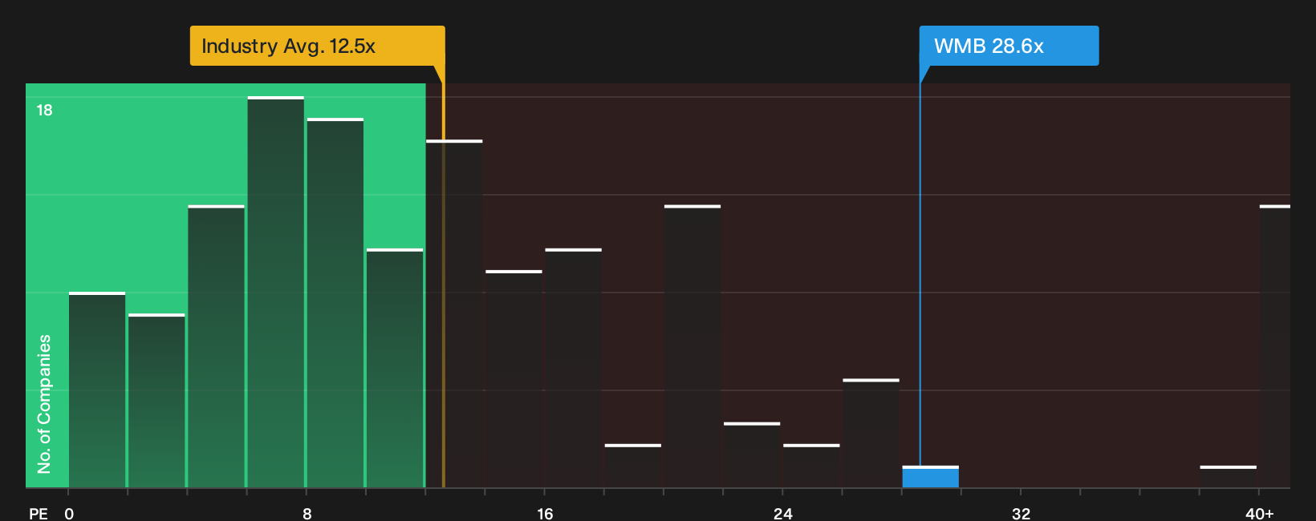Click the x-axis label 0
Image resolution: width=1316 pixels, height=521 pixels.
point(69,513)
